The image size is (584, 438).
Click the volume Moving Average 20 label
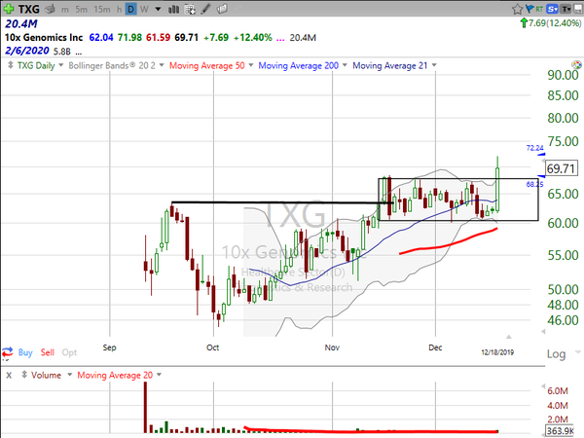point(115,375)
